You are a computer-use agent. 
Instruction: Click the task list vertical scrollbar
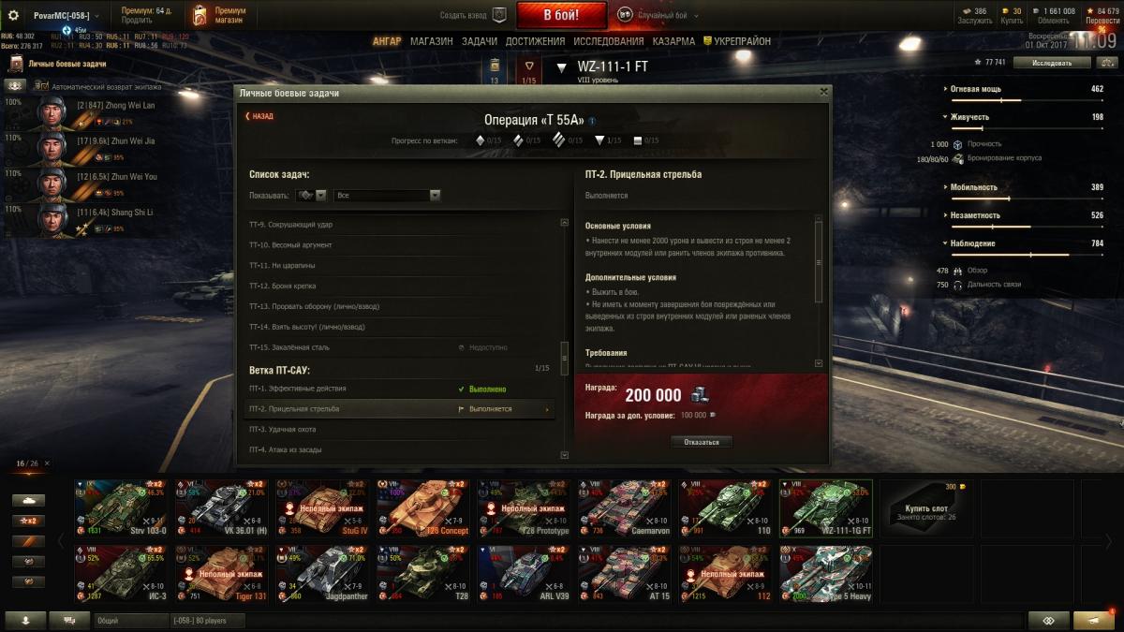pos(564,337)
